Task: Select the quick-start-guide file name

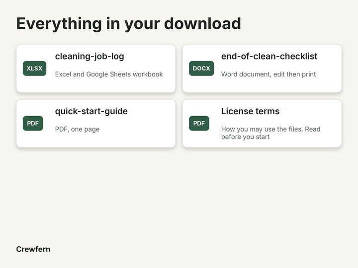Action: pos(91,111)
